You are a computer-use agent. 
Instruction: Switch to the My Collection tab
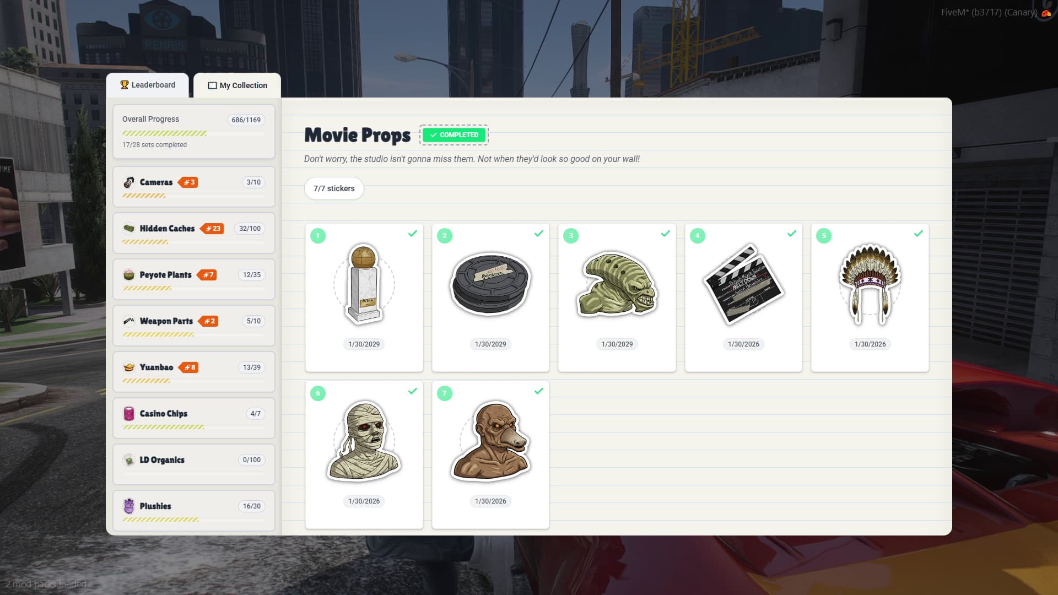237,85
